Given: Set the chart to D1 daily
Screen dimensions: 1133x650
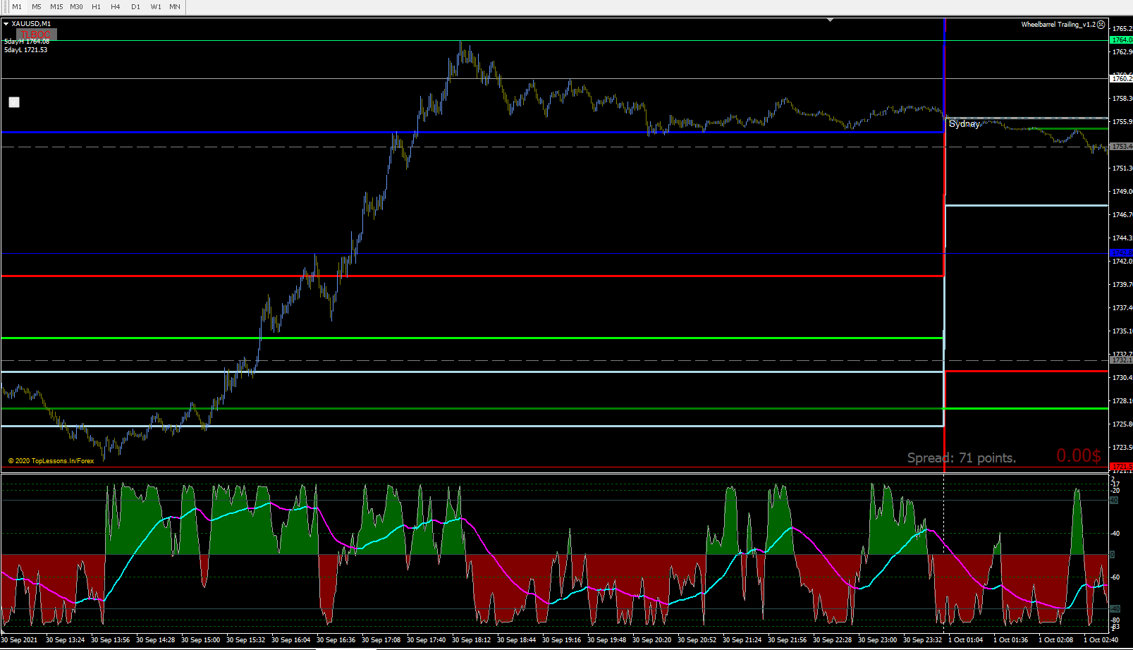Looking at the screenshot, I should click(135, 6).
